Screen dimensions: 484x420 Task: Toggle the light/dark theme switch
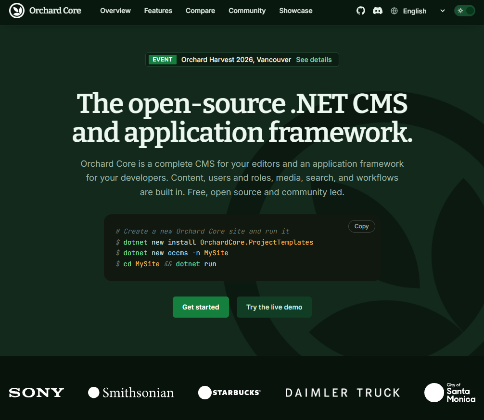[465, 11]
